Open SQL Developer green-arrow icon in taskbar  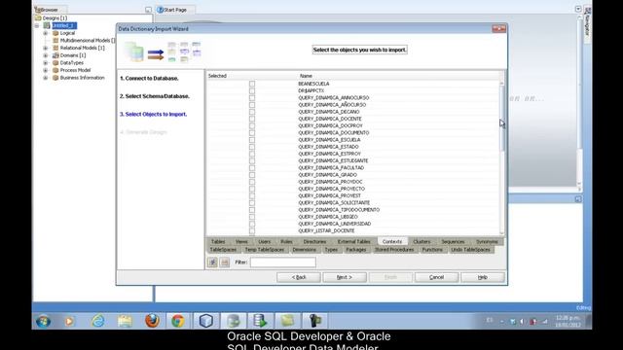(260, 321)
